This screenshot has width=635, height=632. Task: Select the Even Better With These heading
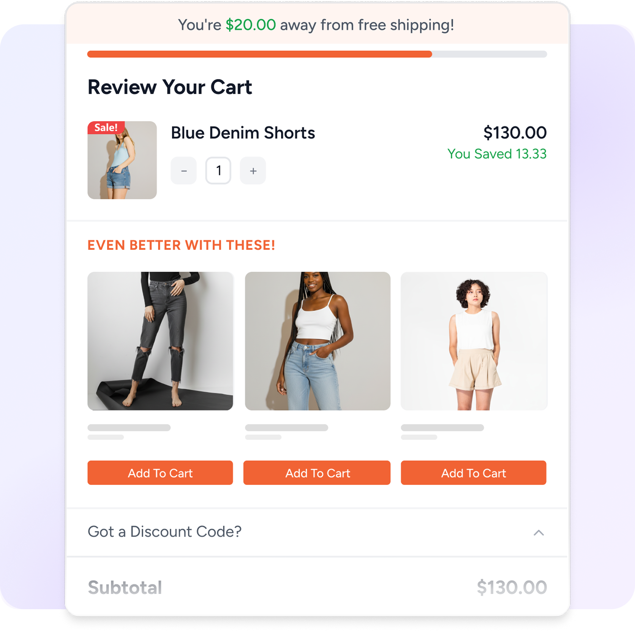181,245
